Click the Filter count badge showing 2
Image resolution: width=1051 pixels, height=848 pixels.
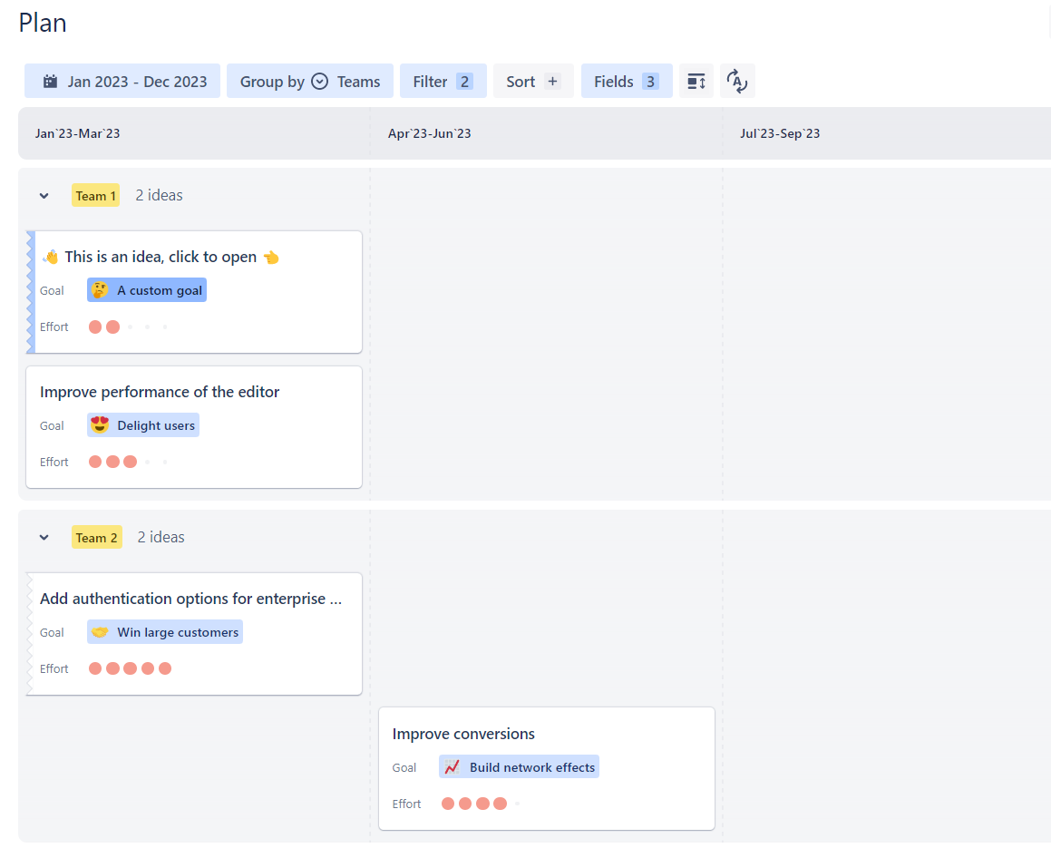pos(464,81)
